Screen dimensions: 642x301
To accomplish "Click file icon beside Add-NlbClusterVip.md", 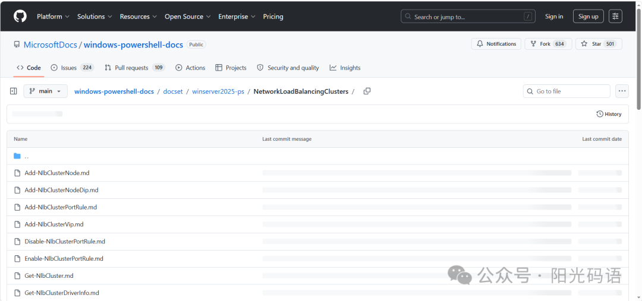I will coord(17,224).
